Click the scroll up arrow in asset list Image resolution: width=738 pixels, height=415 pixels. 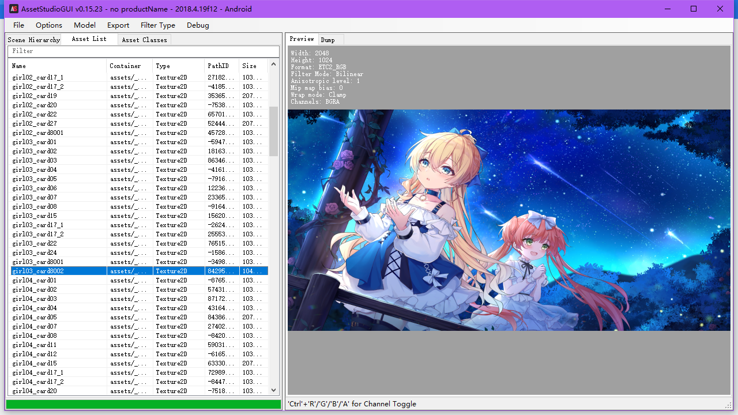(274, 64)
